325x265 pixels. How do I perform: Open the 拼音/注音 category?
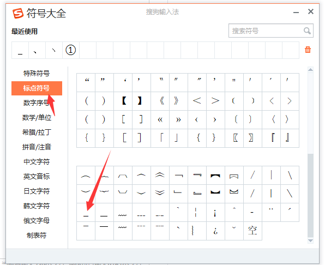coord(37,147)
